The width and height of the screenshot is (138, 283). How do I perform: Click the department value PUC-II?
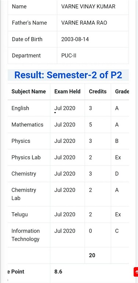tap(69, 55)
